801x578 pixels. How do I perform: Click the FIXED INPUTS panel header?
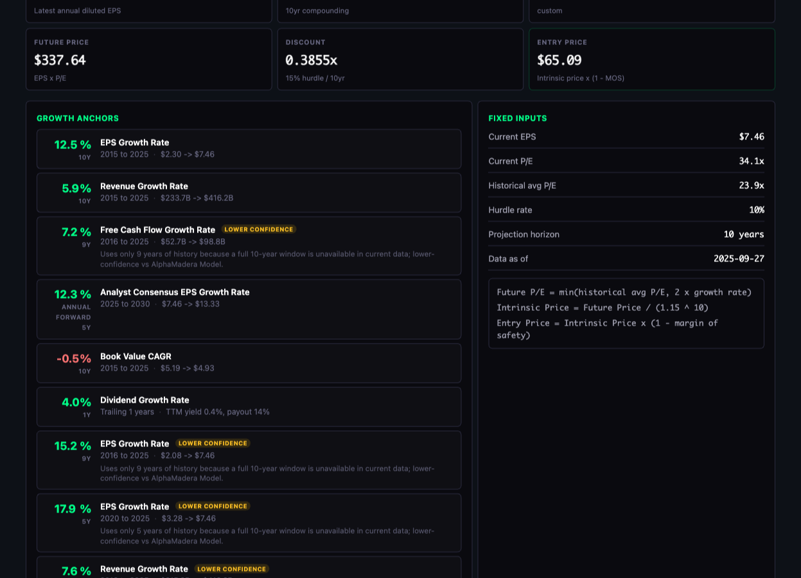click(518, 118)
